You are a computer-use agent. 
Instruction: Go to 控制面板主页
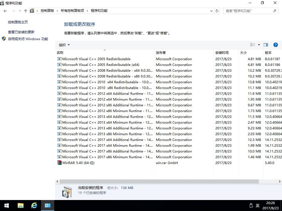pyautogui.click(x=18, y=22)
